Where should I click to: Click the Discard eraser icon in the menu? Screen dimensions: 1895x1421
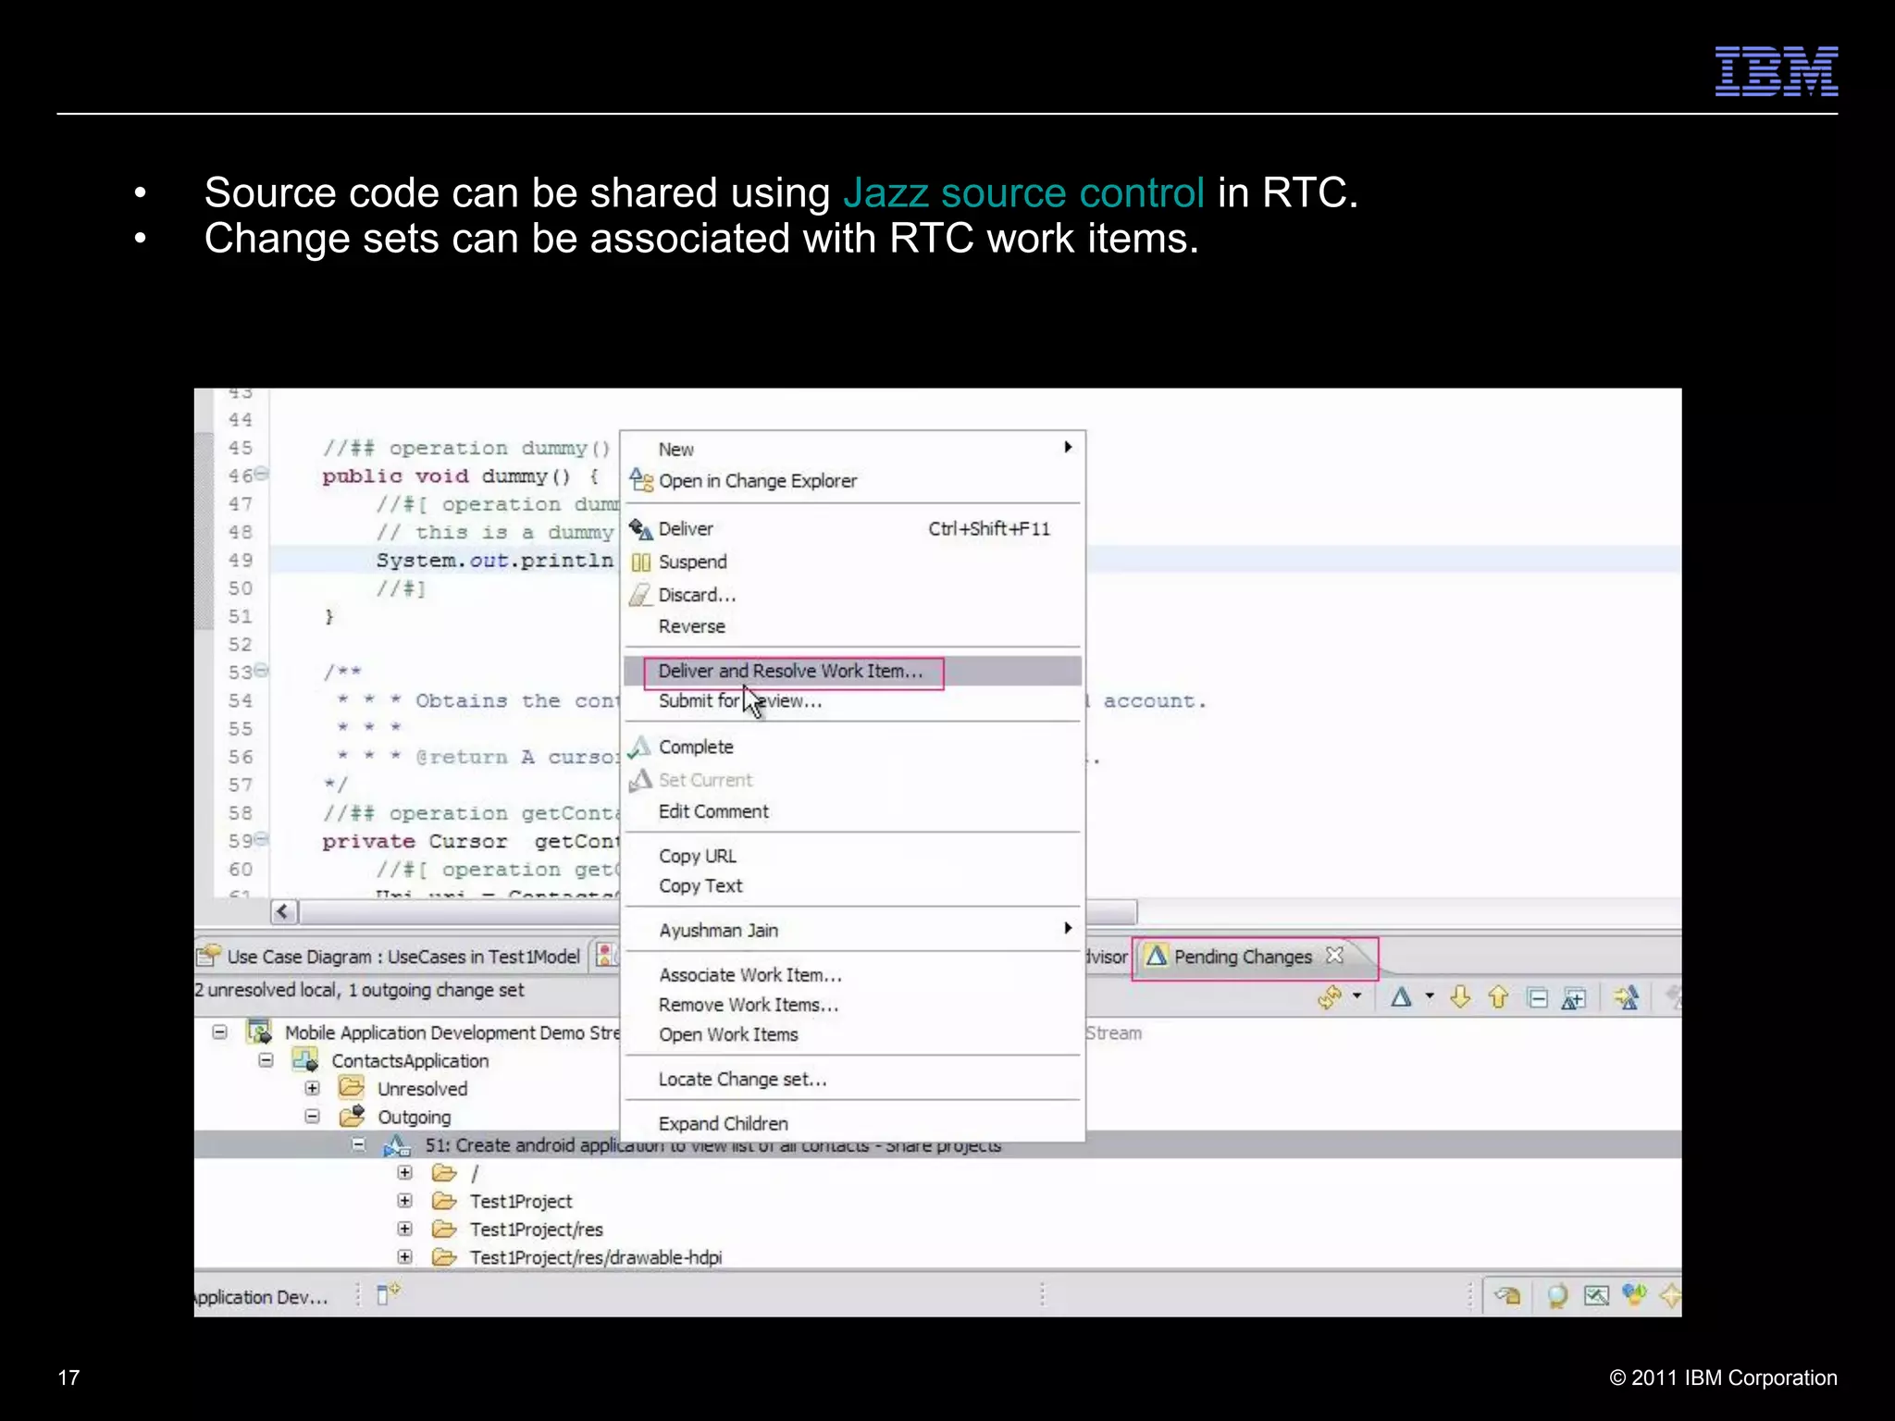(x=640, y=595)
